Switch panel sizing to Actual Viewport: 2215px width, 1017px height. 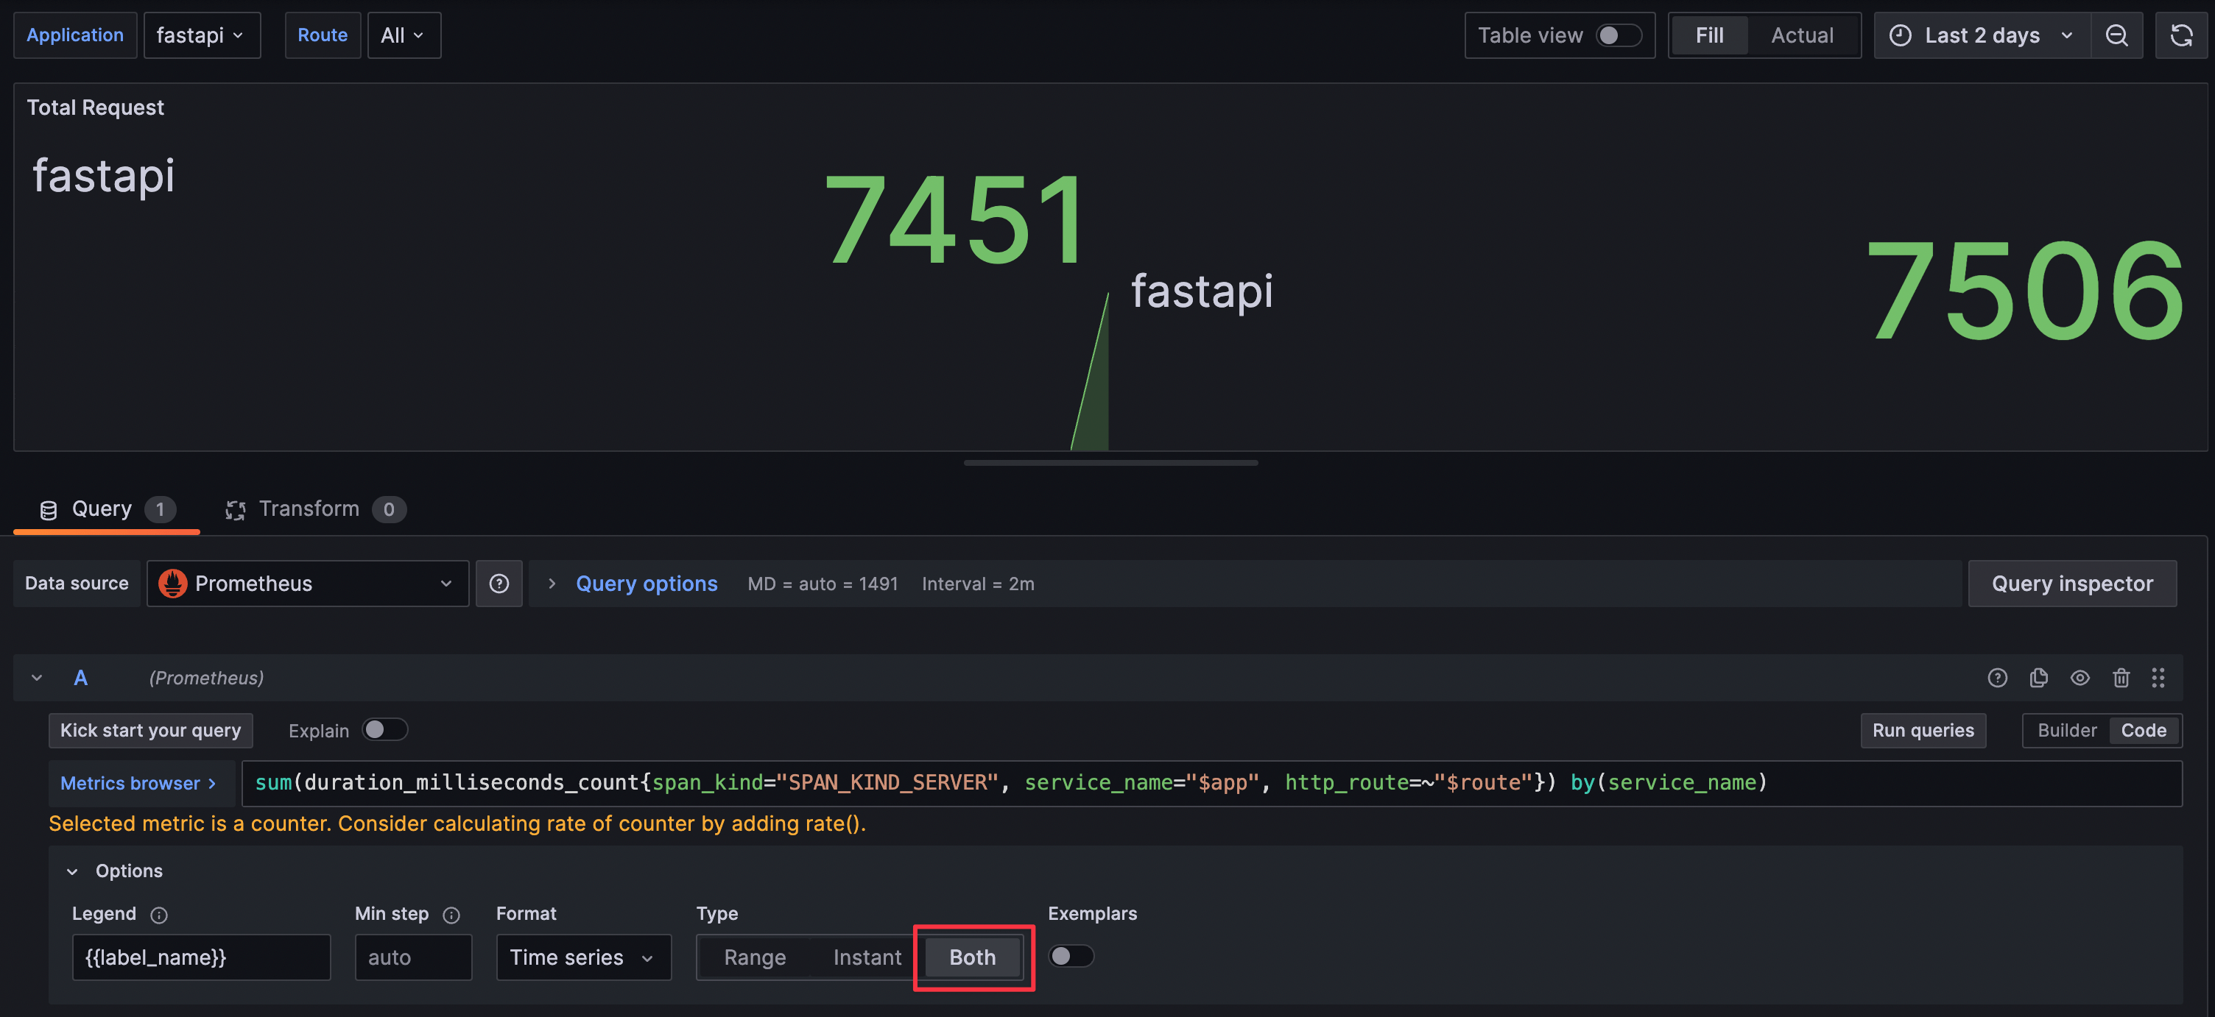(x=1801, y=35)
